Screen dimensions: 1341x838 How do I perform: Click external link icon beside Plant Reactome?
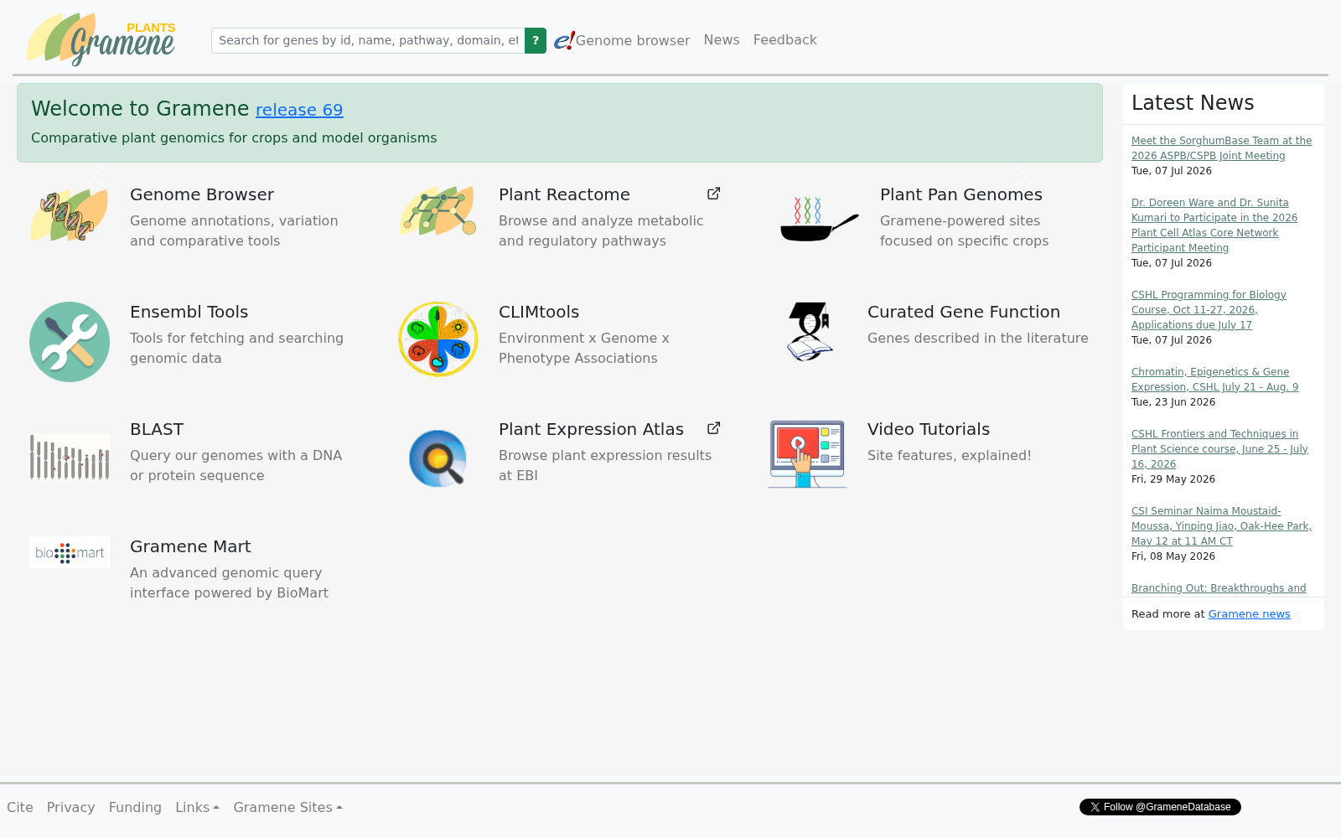pyautogui.click(x=714, y=194)
